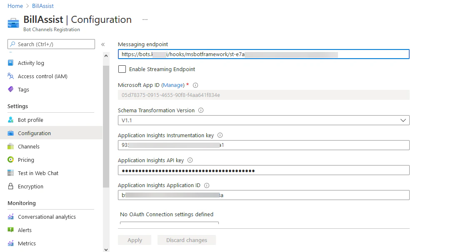Click info icon beside Microsoft App ID
Screen dimensions: 458x252
[x=195, y=85]
